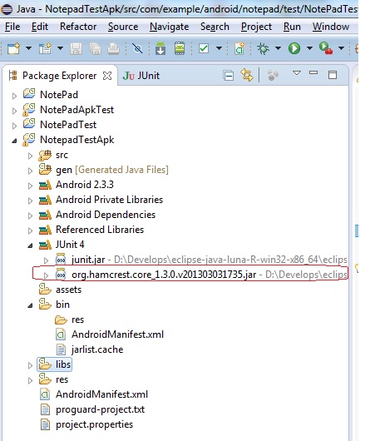Screen dimensions: 370x441
Task: Maximize the Package Explorer panel
Action: [x=333, y=75]
